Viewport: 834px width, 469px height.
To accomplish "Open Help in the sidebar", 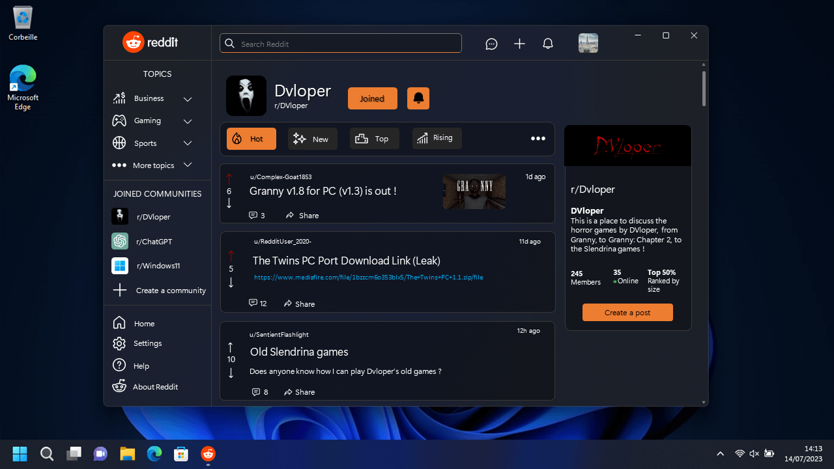I will [x=131, y=365].
